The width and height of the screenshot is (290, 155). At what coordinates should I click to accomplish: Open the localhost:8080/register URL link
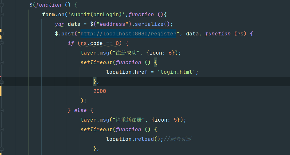(128, 34)
